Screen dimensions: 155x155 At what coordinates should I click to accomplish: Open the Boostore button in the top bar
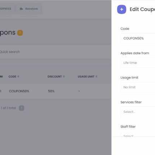pyautogui.click(x=29, y=9)
